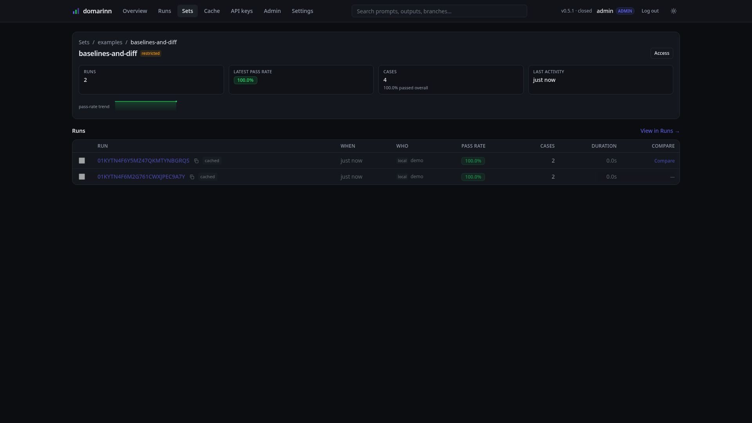Click Compare for the NBGRQS run
This screenshot has height=423, width=752.
tap(664, 161)
